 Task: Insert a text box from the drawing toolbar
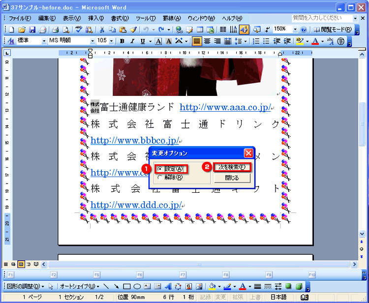pyautogui.click(x=147, y=287)
